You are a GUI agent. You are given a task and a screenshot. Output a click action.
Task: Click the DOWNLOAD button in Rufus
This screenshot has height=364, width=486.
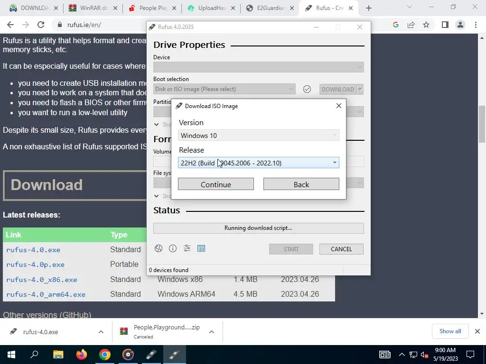click(338, 90)
